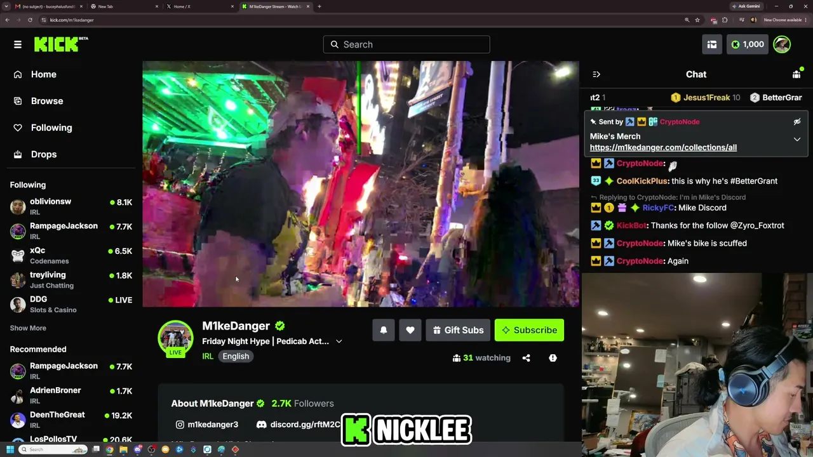Open oblivionsw channel in Following list
Screen dimensions: 813x457
click(71, 207)
